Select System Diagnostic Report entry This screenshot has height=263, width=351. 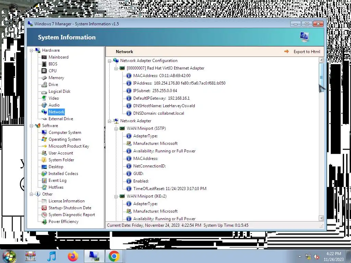click(x=72, y=215)
